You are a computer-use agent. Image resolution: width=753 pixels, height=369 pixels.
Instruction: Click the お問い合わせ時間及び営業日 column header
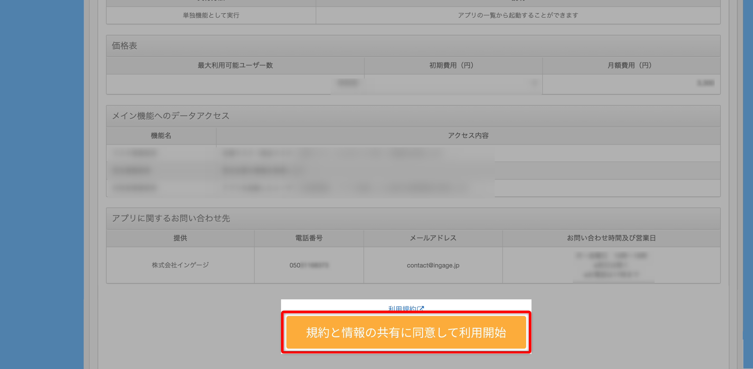tap(611, 238)
